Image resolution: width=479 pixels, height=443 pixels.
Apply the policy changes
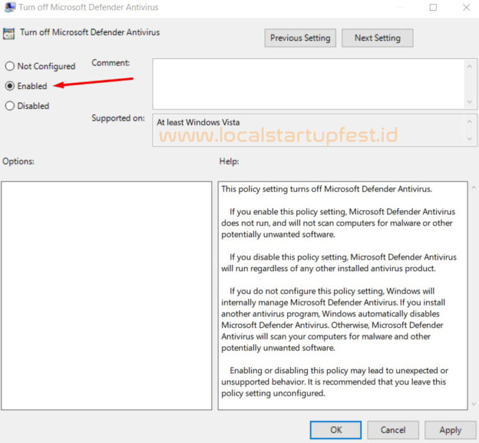pos(450,430)
